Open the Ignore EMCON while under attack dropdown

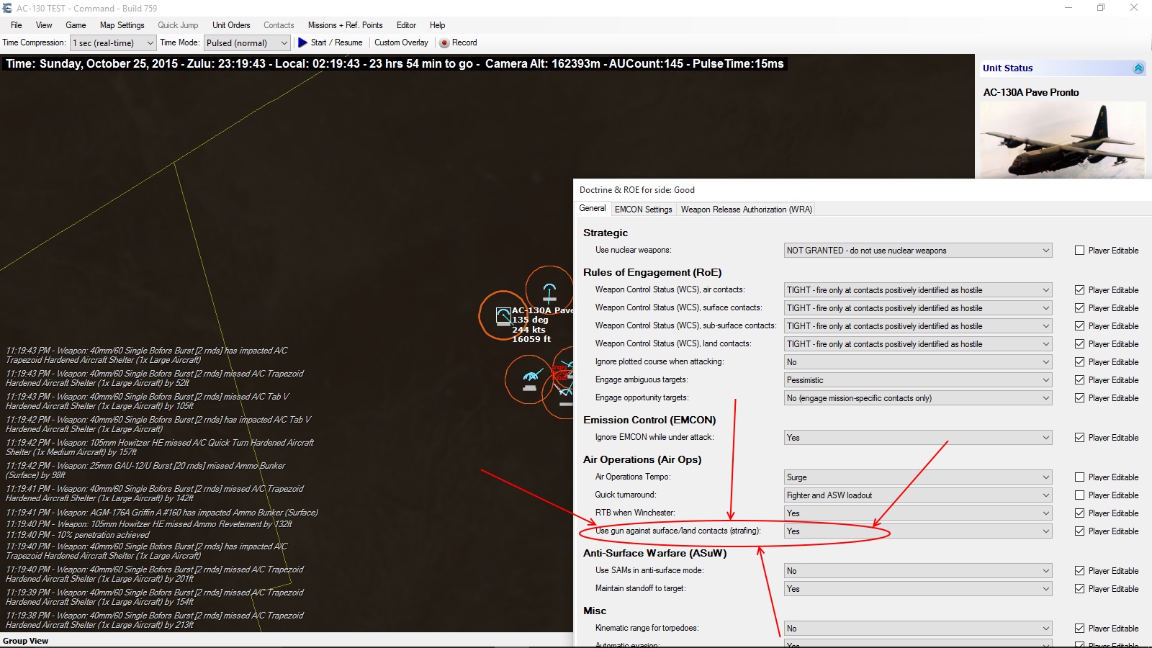918,438
